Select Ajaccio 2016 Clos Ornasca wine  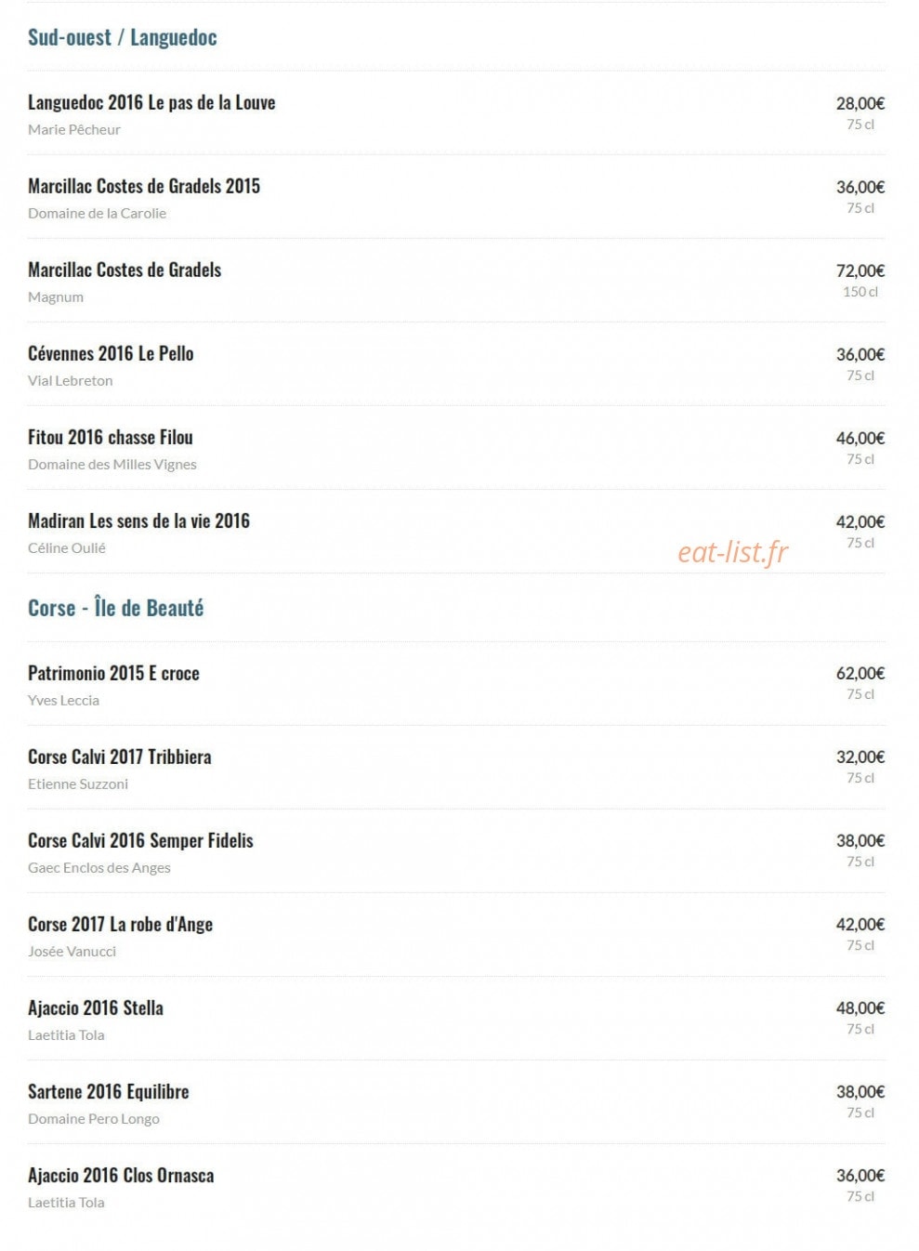point(121,1175)
